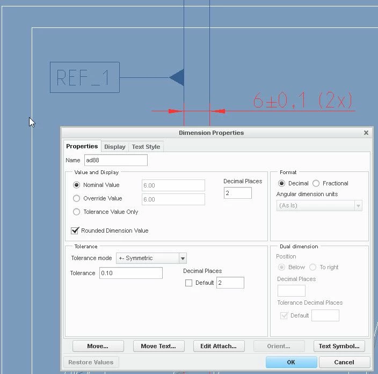This screenshot has width=378, height=374.
Task: Select the 6±0,1 (2x) dimension text
Action: click(x=302, y=100)
